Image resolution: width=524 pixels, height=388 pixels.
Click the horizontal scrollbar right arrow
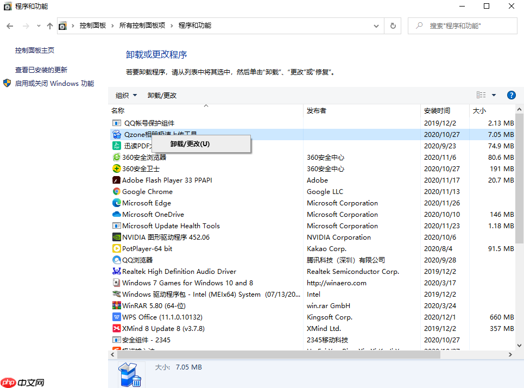coord(510,354)
